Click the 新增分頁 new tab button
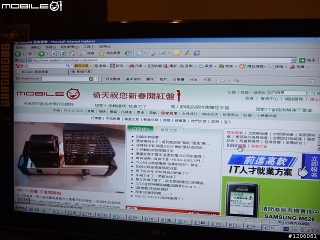 pyautogui.click(x=81, y=71)
